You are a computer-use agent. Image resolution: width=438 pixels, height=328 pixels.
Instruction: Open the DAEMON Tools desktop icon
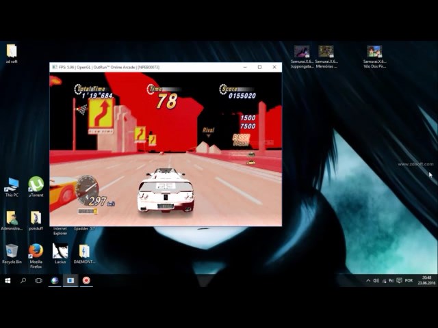[x=83, y=251]
